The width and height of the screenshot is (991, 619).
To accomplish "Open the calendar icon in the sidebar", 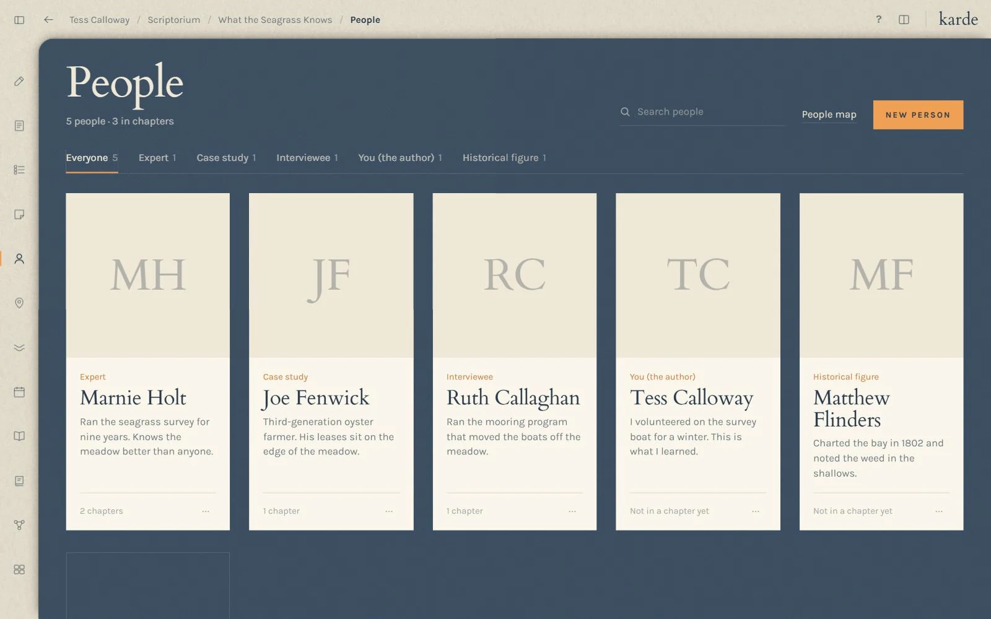I will pos(19,392).
